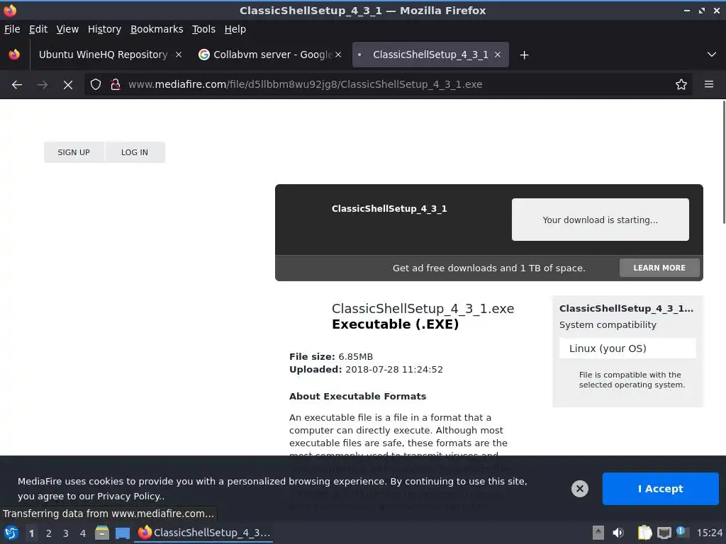Open the file manager taskbar icon

point(102,533)
